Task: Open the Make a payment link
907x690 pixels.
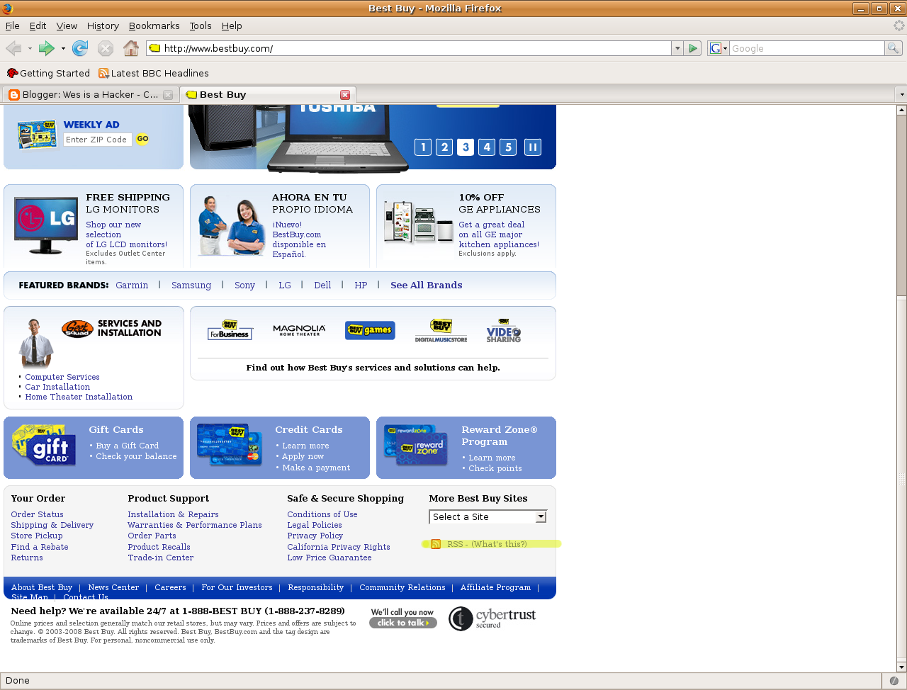Action: 316,468
